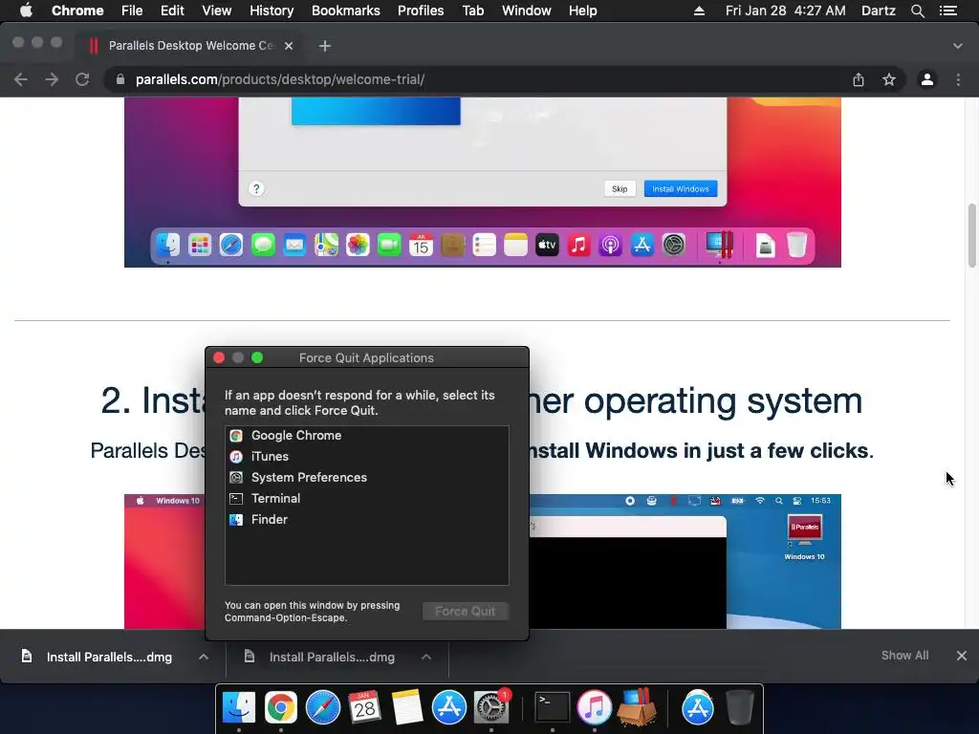Select the Parallels Desktop Welcome tab
Image resolution: width=979 pixels, height=734 pixels.
pyautogui.click(x=190, y=46)
